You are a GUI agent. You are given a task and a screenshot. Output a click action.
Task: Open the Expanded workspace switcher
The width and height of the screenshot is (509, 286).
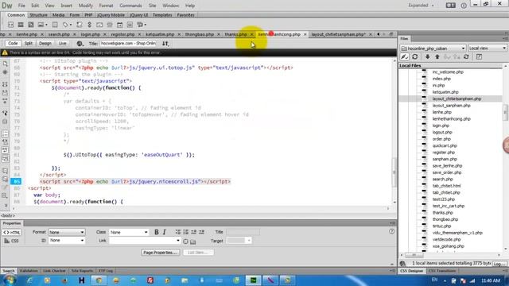(x=421, y=6)
